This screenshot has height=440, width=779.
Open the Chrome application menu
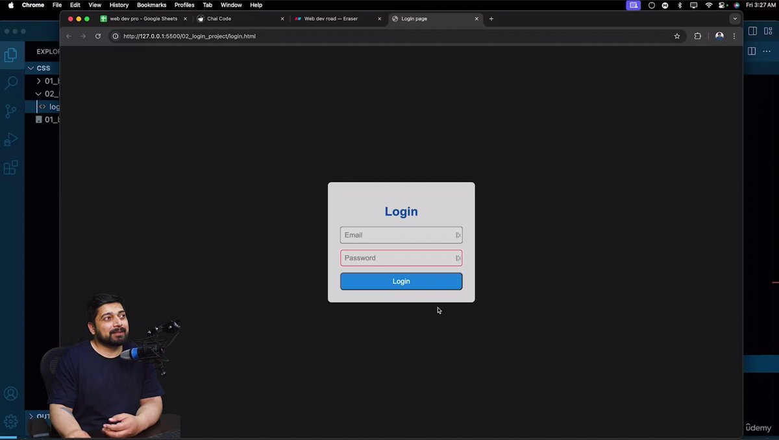pos(33,5)
